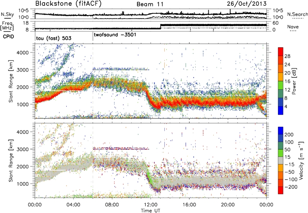Viewport: 308px width, 213px height.
Task: Click the light green 50 velocity color band
Action: [281, 153]
